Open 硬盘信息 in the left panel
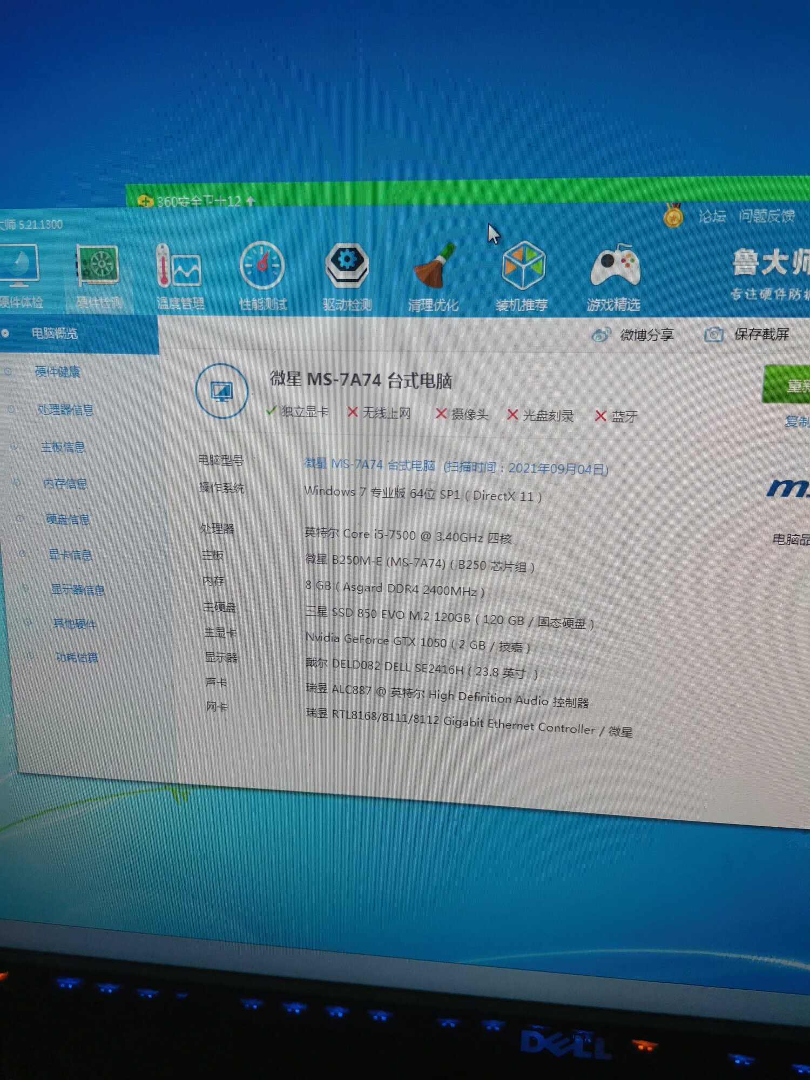The image size is (810, 1080). click(x=67, y=519)
